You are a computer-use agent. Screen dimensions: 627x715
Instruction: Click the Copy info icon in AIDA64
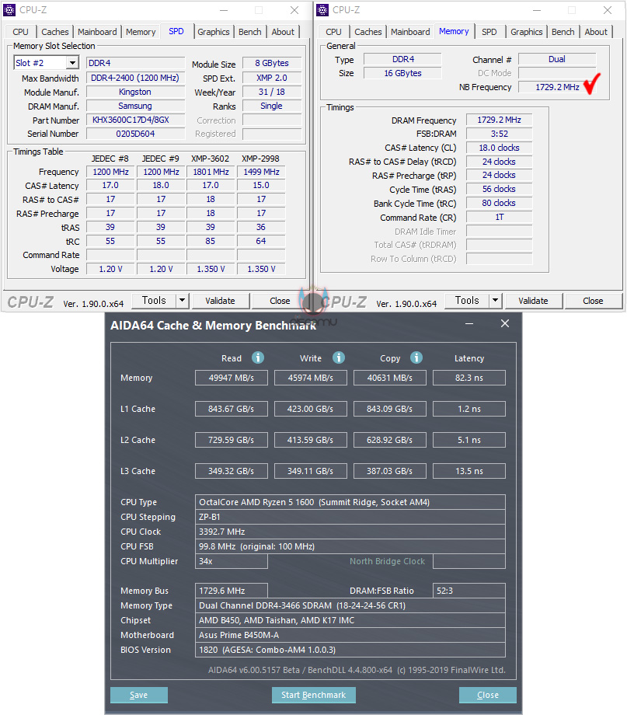(416, 357)
